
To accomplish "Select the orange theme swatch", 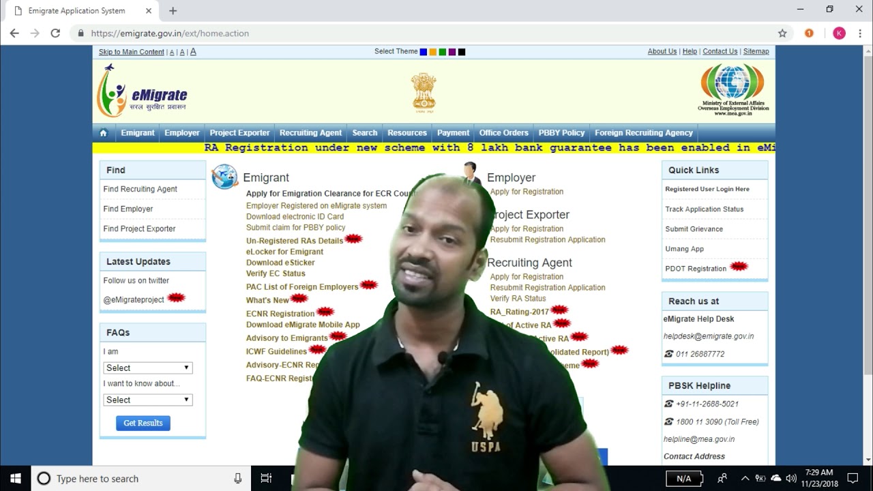I will tap(433, 52).
